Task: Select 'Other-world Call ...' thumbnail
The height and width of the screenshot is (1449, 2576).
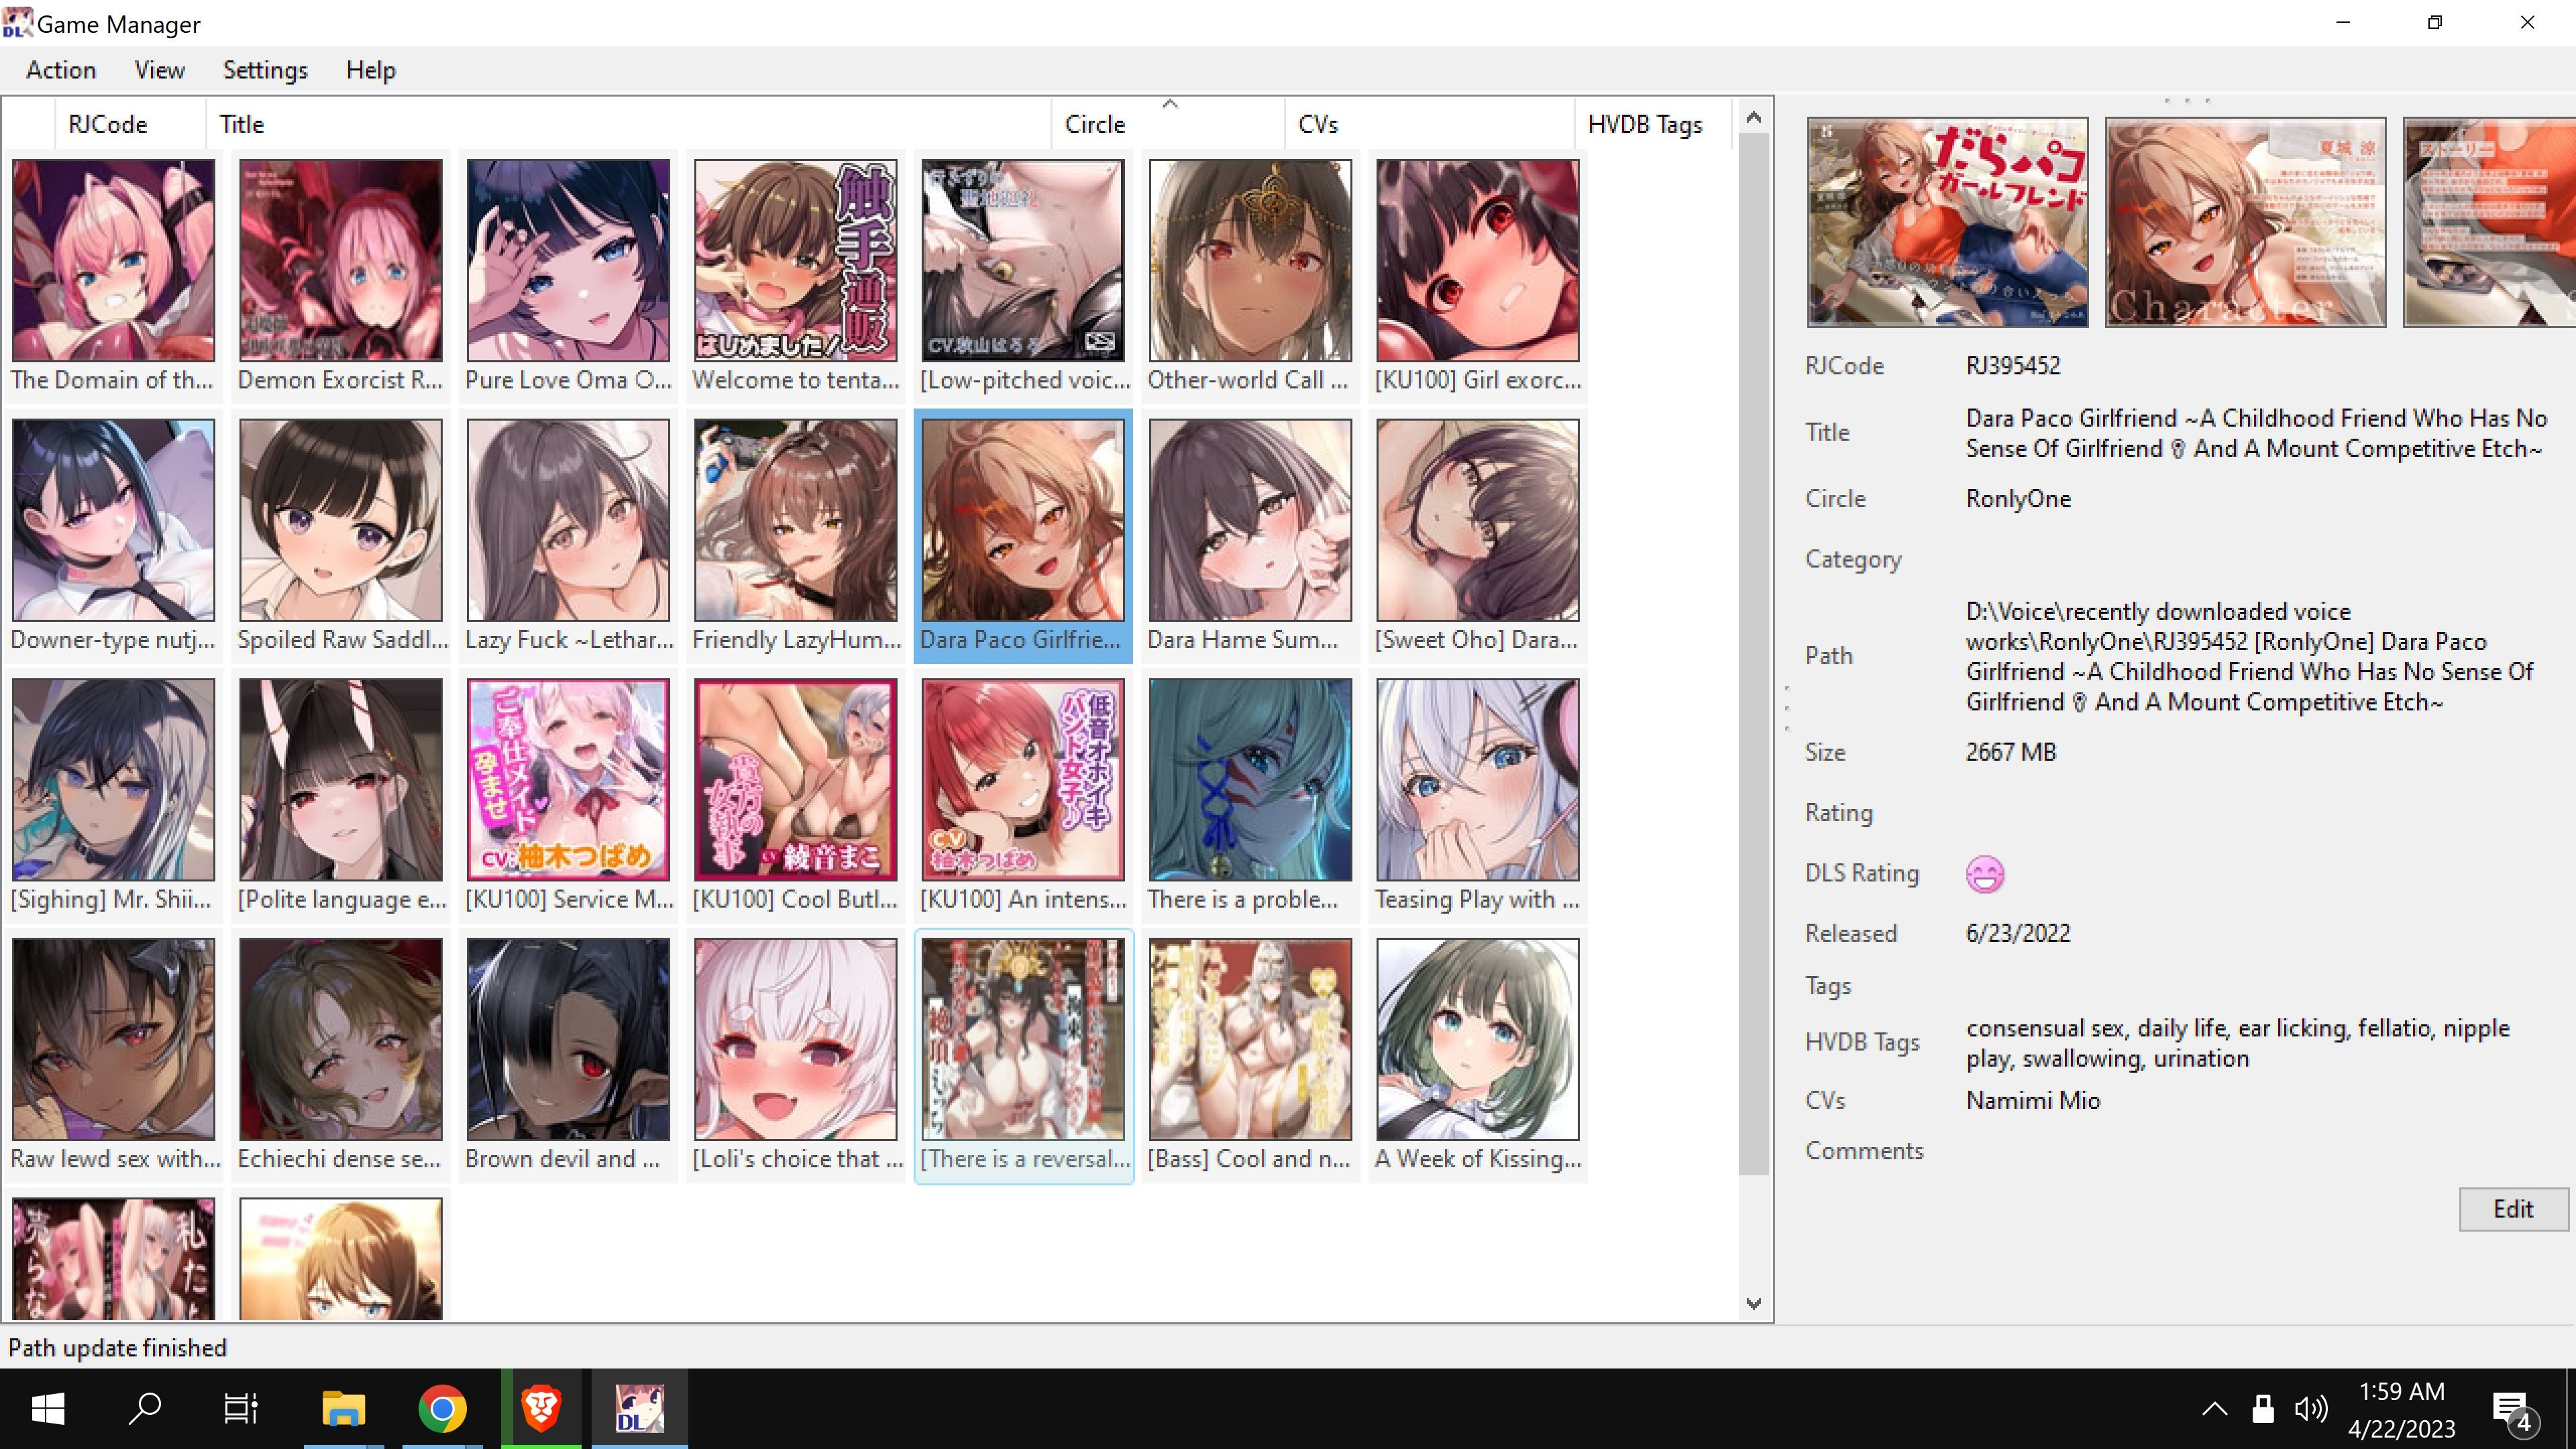Action: pyautogui.click(x=1250, y=260)
